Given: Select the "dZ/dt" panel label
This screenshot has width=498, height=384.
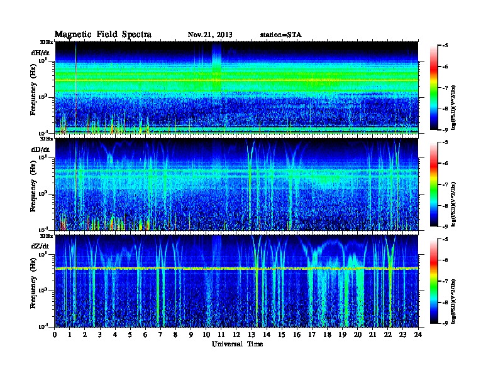Looking at the screenshot, I should 40,246.
